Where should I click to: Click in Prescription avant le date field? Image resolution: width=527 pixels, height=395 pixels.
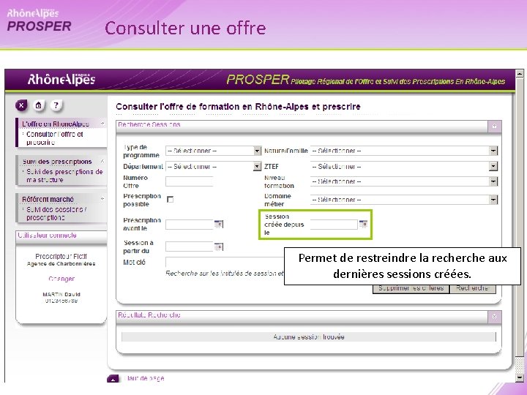(x=190, y=224)
